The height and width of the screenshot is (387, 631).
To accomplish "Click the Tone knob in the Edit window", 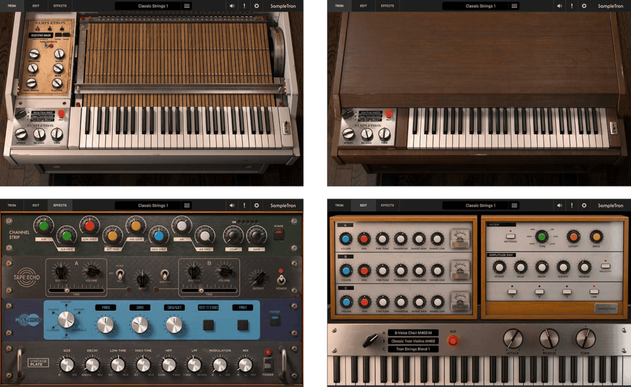I will tap(585, 338).
